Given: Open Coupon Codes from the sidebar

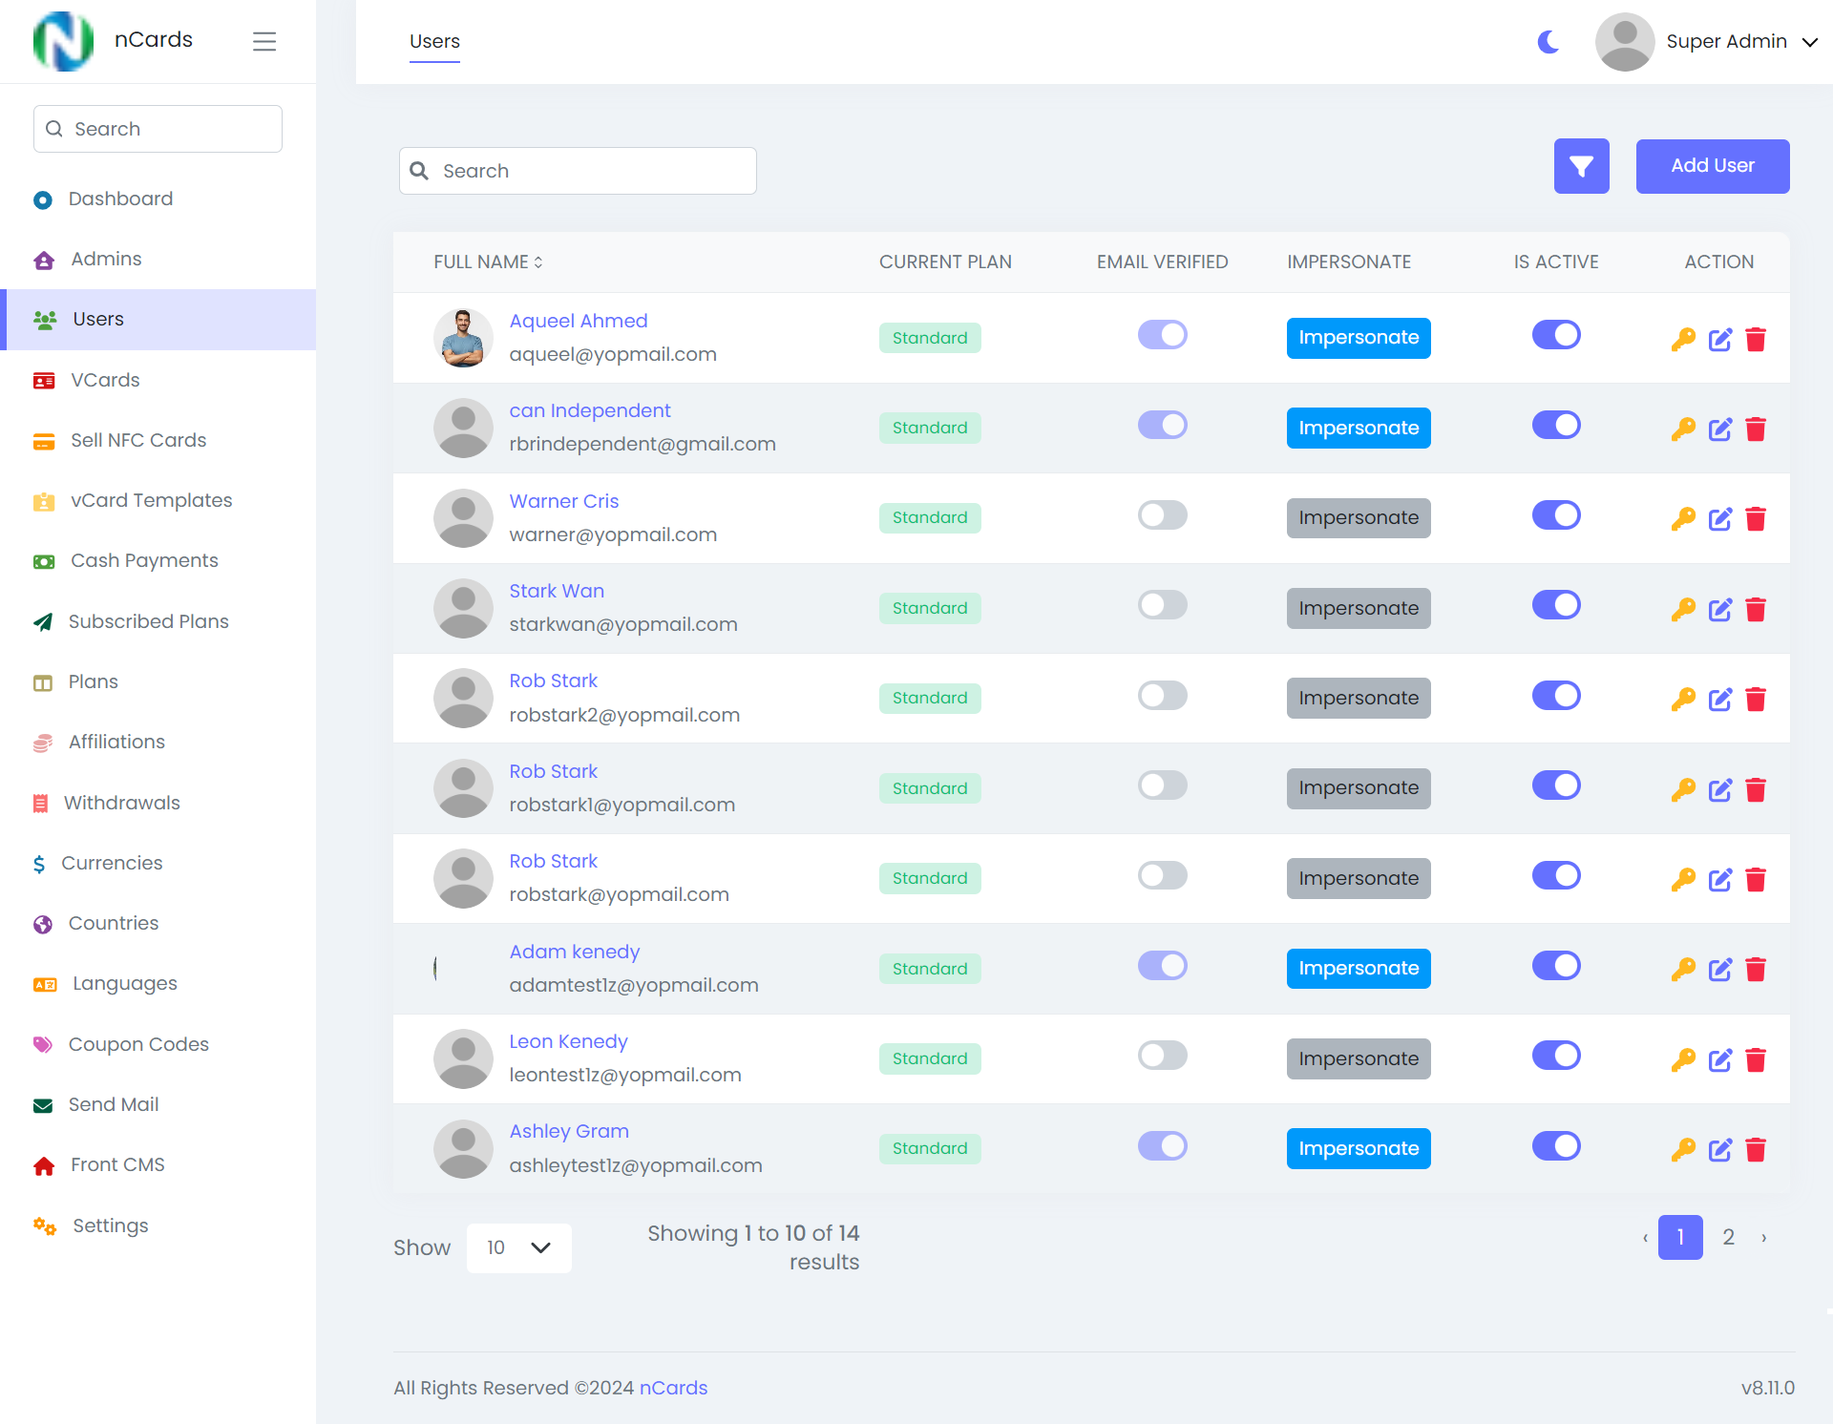Looking at the screenshot, I should click(138, 1044).
